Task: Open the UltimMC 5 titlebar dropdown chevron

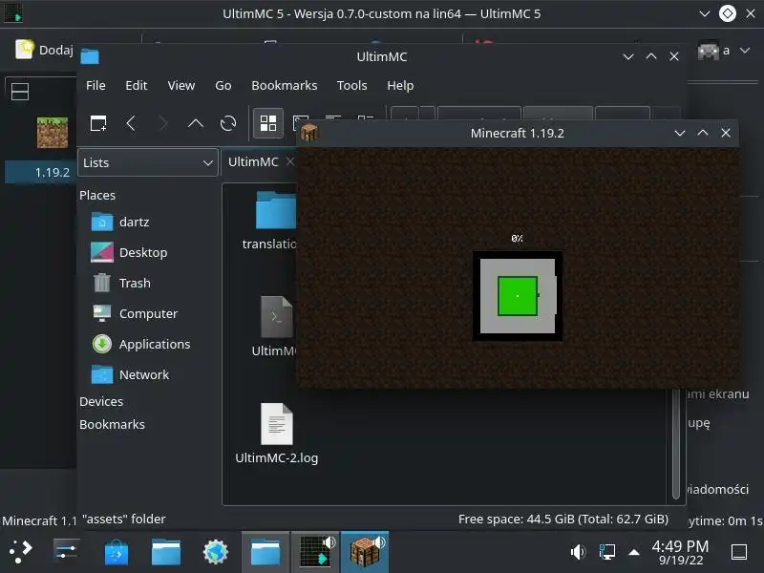Action: point(704,13)
